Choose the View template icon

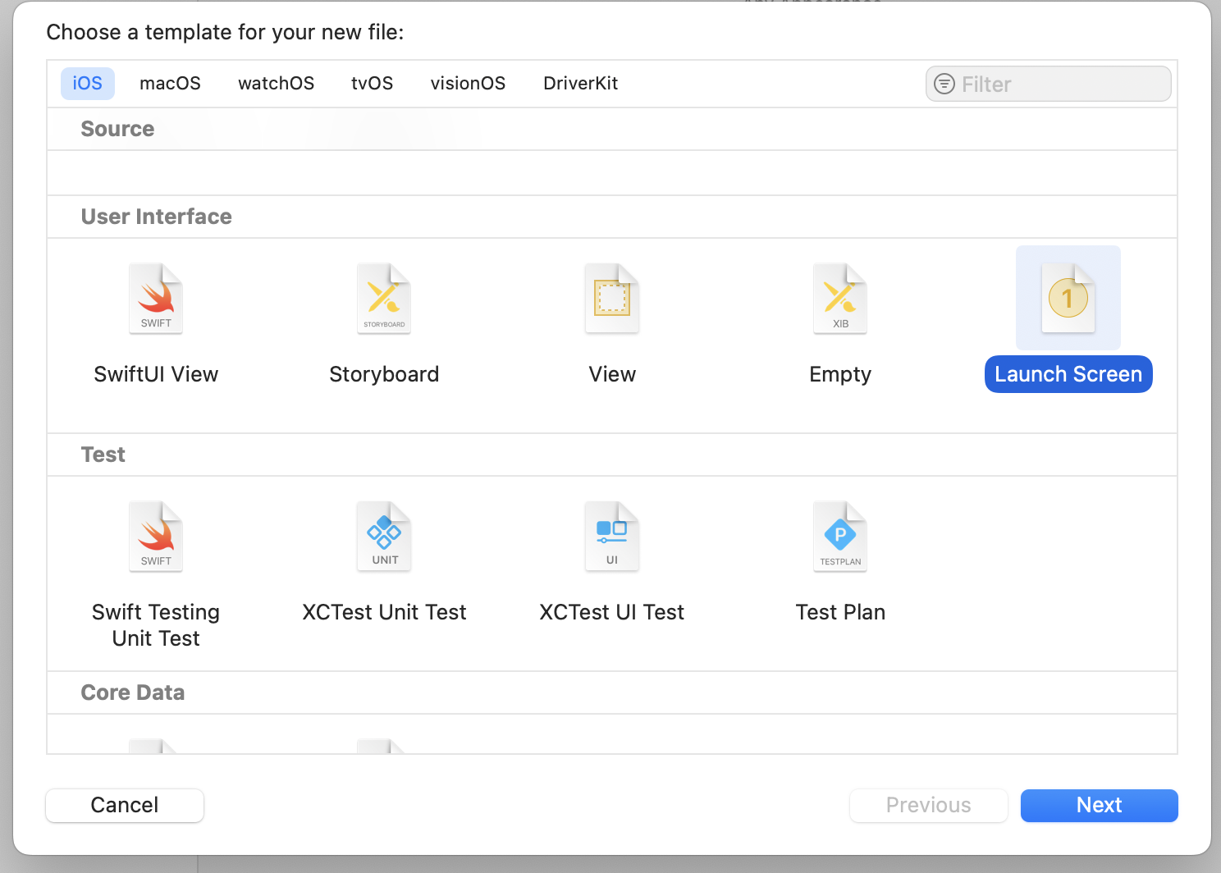click(x=612, y=299)
